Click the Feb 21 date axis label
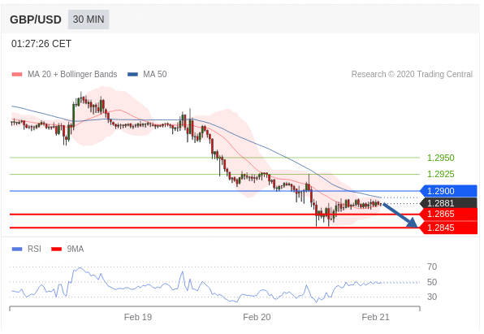 tap(376, 317)
